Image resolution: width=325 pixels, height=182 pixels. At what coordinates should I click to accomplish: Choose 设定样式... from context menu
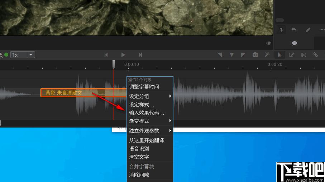click(150, 105)
